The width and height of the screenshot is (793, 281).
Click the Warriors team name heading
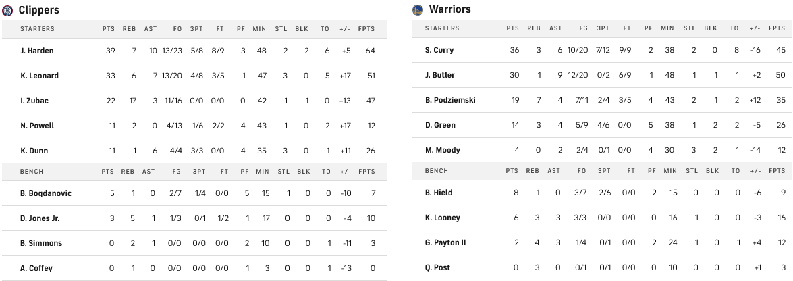point(450,9)
